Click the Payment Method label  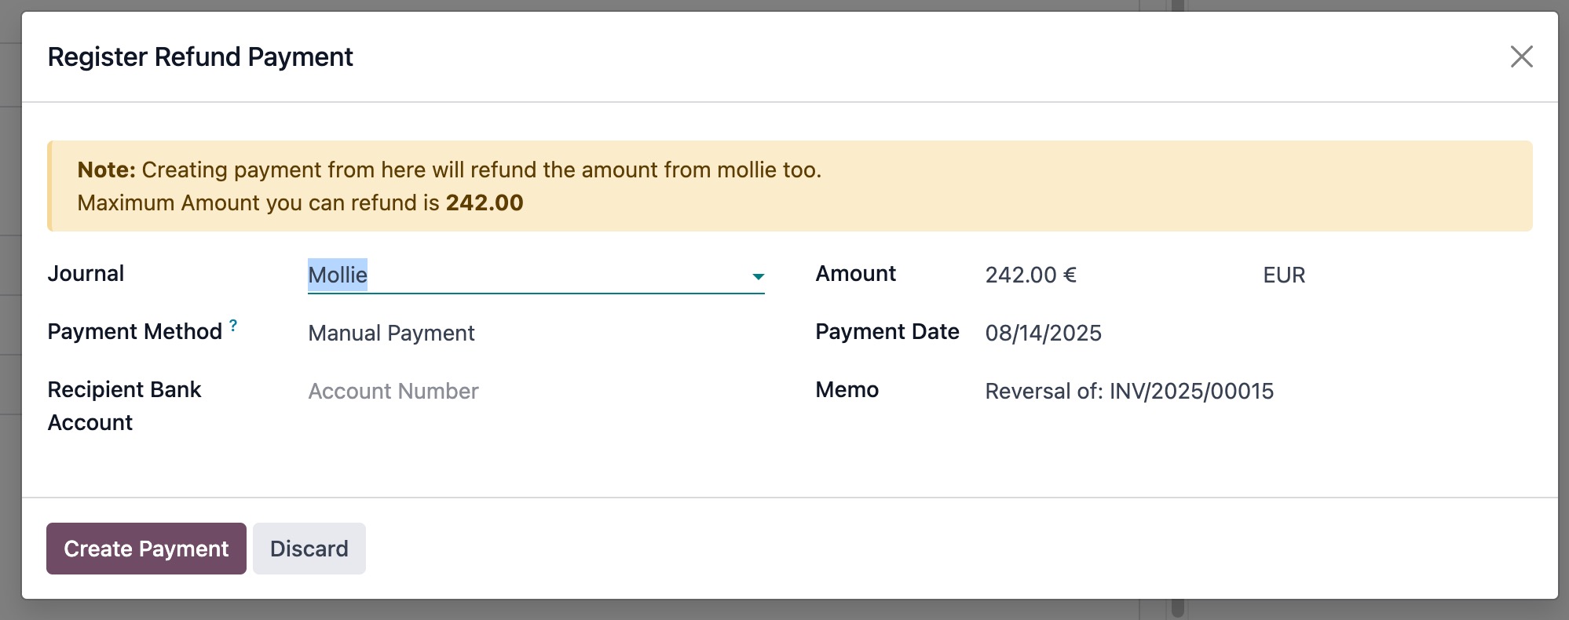pyautogui.click(x=134, y=332)
